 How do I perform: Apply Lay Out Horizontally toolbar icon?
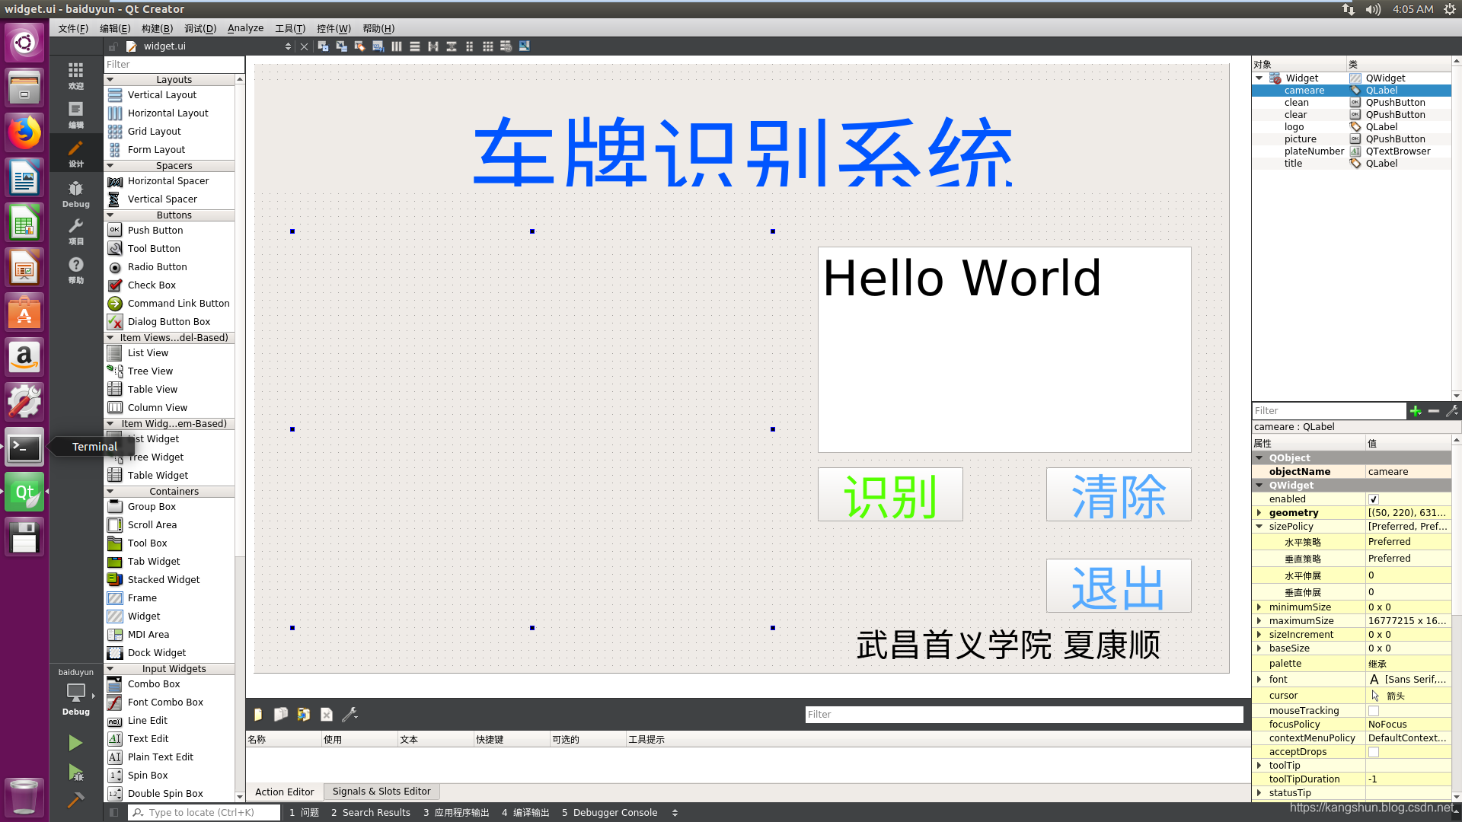pyautogui.click(x=396, y=46)
